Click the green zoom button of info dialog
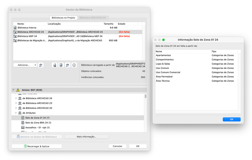The height and width of the screenshot is (160, 252). (x=163, y=40)
